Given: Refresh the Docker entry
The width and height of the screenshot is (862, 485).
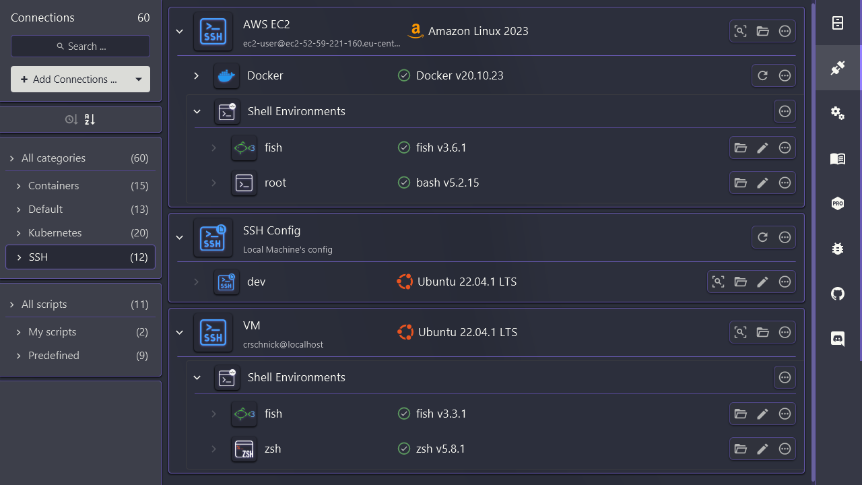Looking at the screenshot, I should click(762, 75).
